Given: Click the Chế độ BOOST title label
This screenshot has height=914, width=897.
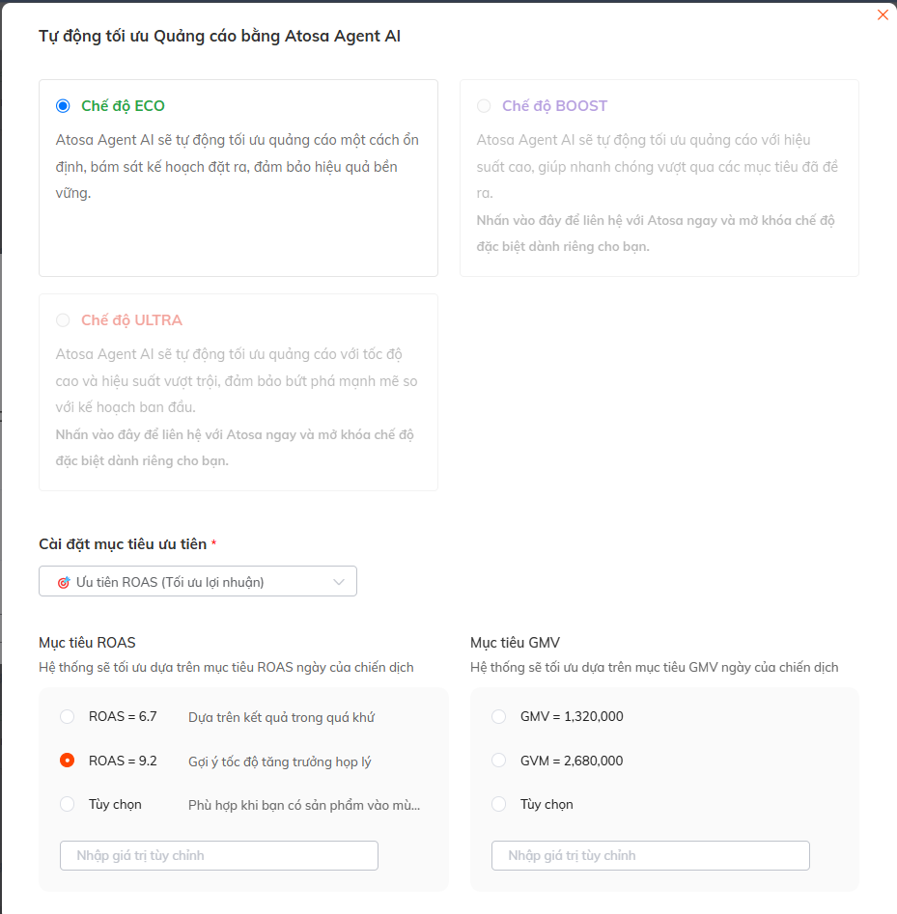Looking at the screenshot, I should click(x=554, y=106).
